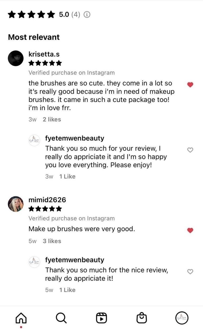View the 3 likes on mimid2626 review
The width and height of the screenshot is (203, 329).
click(52, 241)
